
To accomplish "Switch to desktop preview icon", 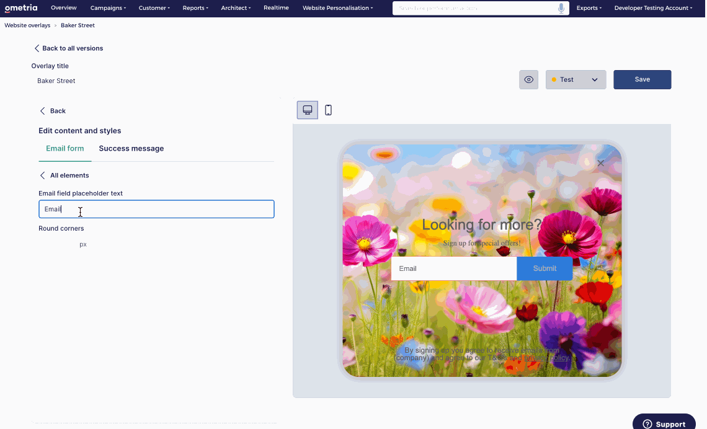I will [x=308, y=110].
